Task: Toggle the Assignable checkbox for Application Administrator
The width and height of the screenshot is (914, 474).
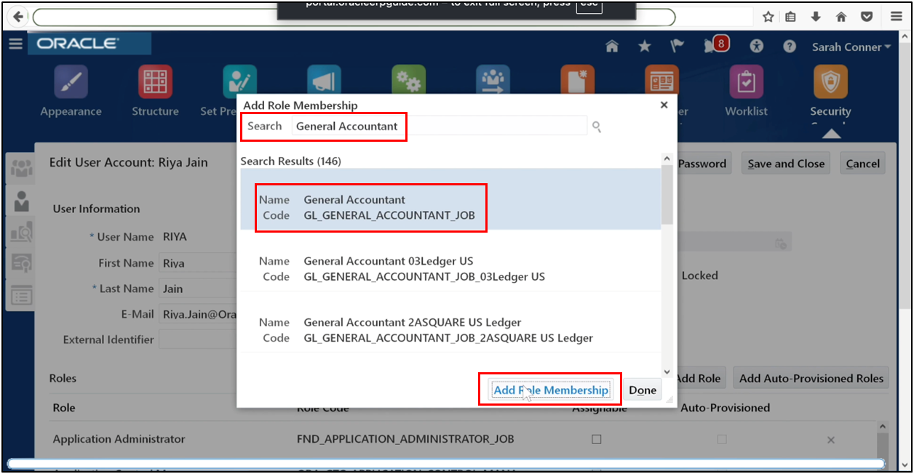Action: (596, 439)
